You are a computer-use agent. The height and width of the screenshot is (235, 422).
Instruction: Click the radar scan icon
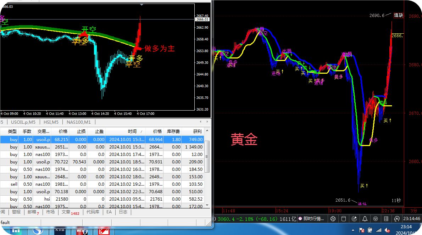coord(354,219)
